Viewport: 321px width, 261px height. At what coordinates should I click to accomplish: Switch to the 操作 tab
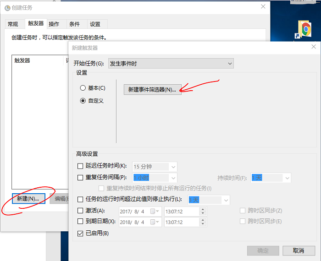pyautogui.click(x=54, y=24)
